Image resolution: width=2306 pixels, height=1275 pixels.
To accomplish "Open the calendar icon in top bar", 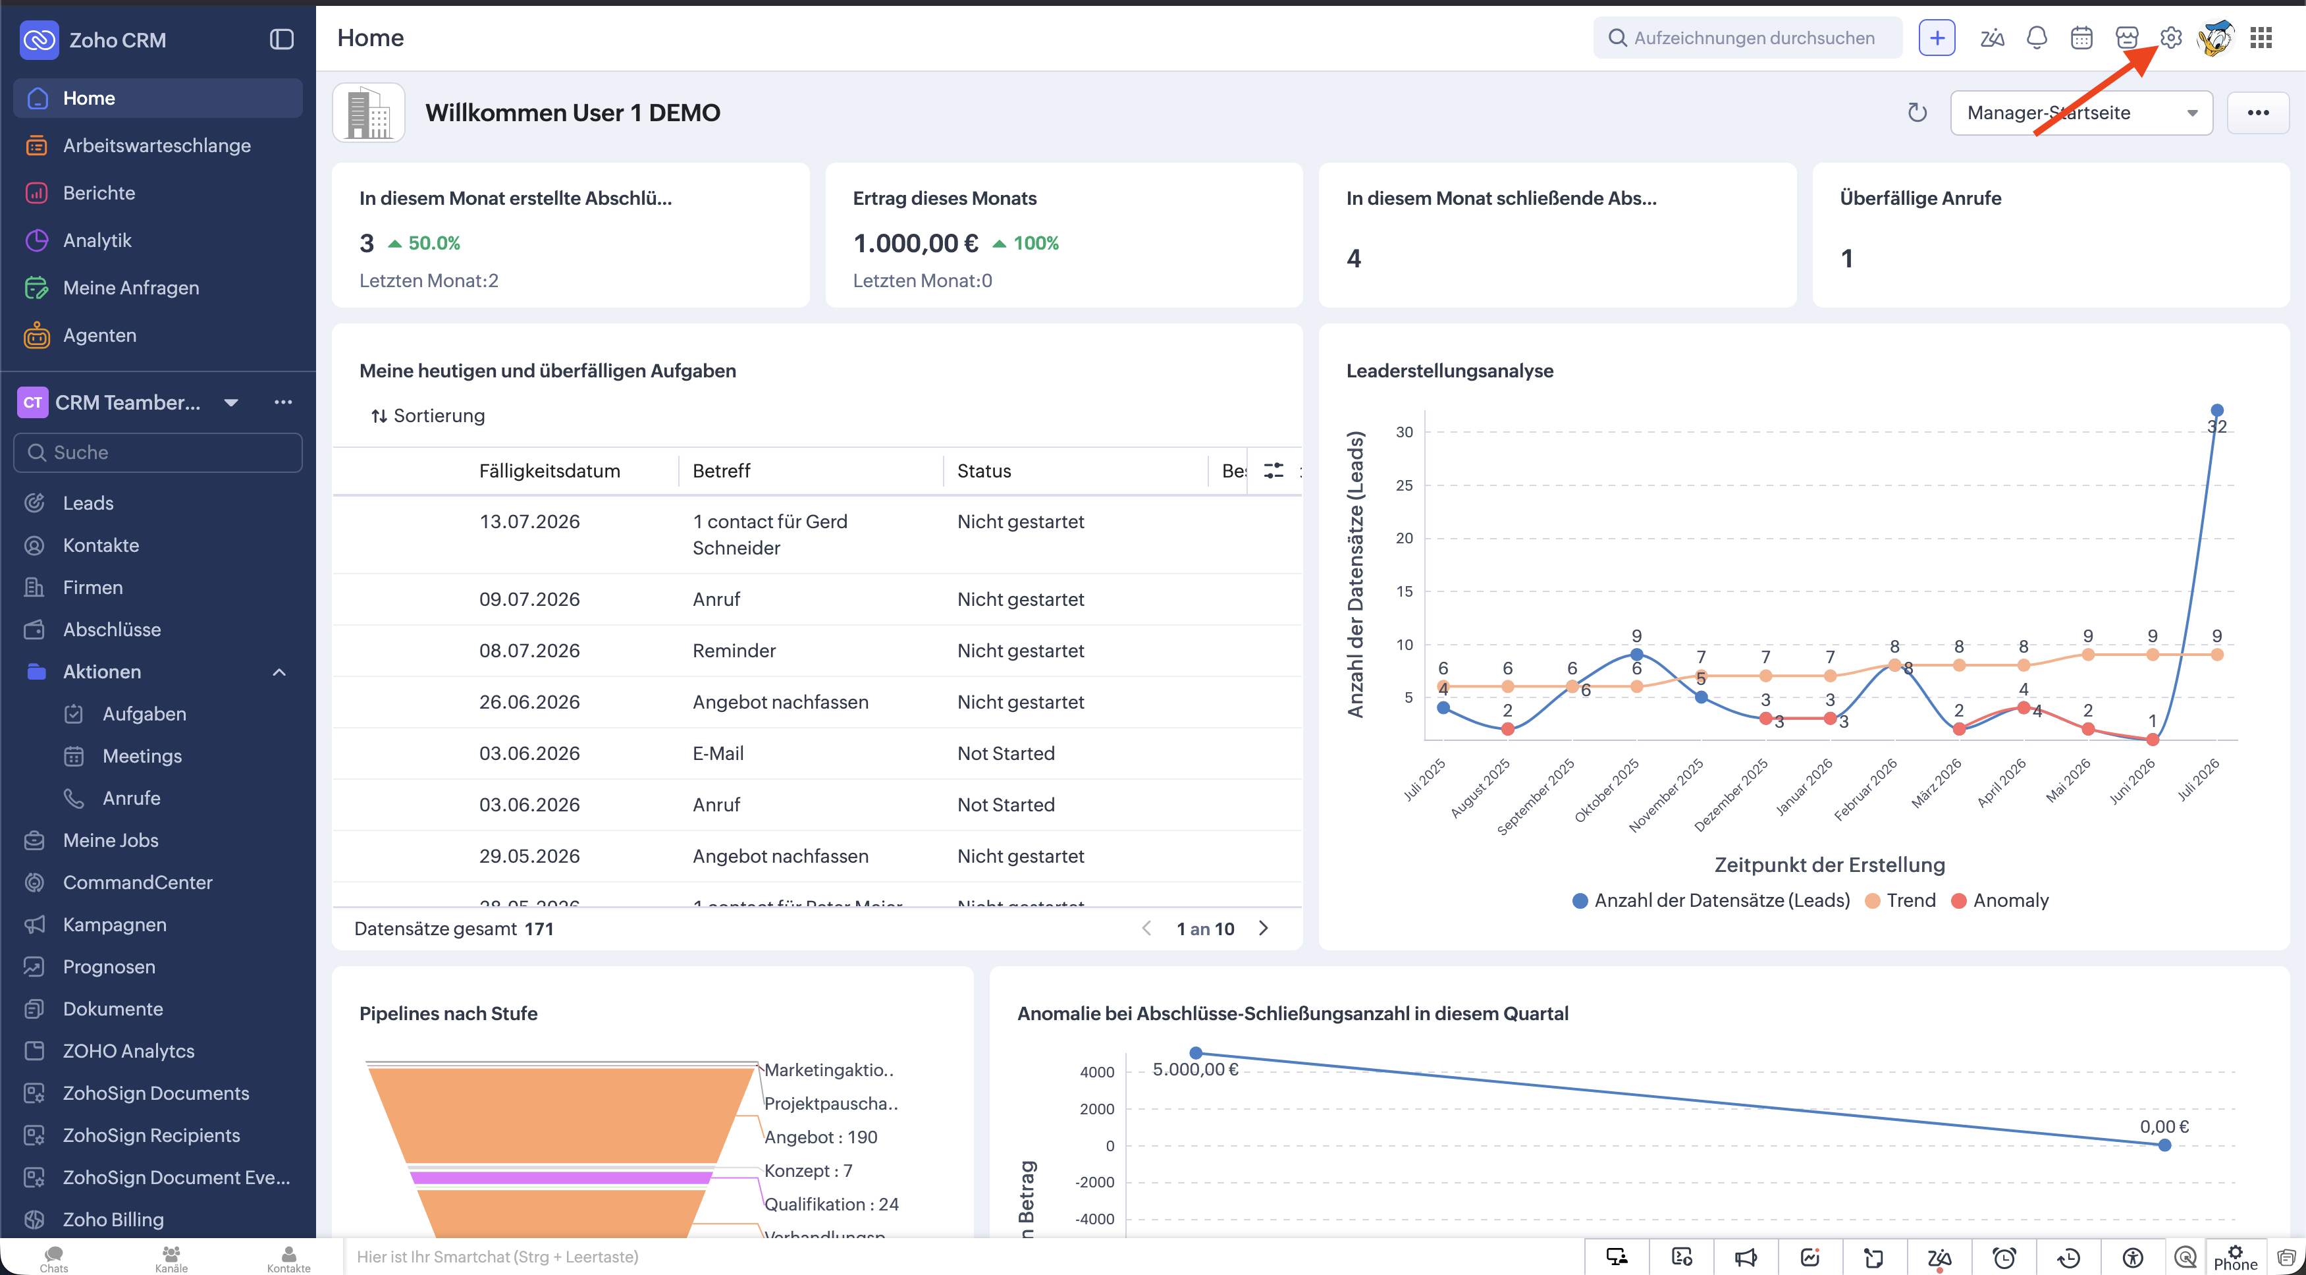I will pyautogui.click(x=2081, y=38).
